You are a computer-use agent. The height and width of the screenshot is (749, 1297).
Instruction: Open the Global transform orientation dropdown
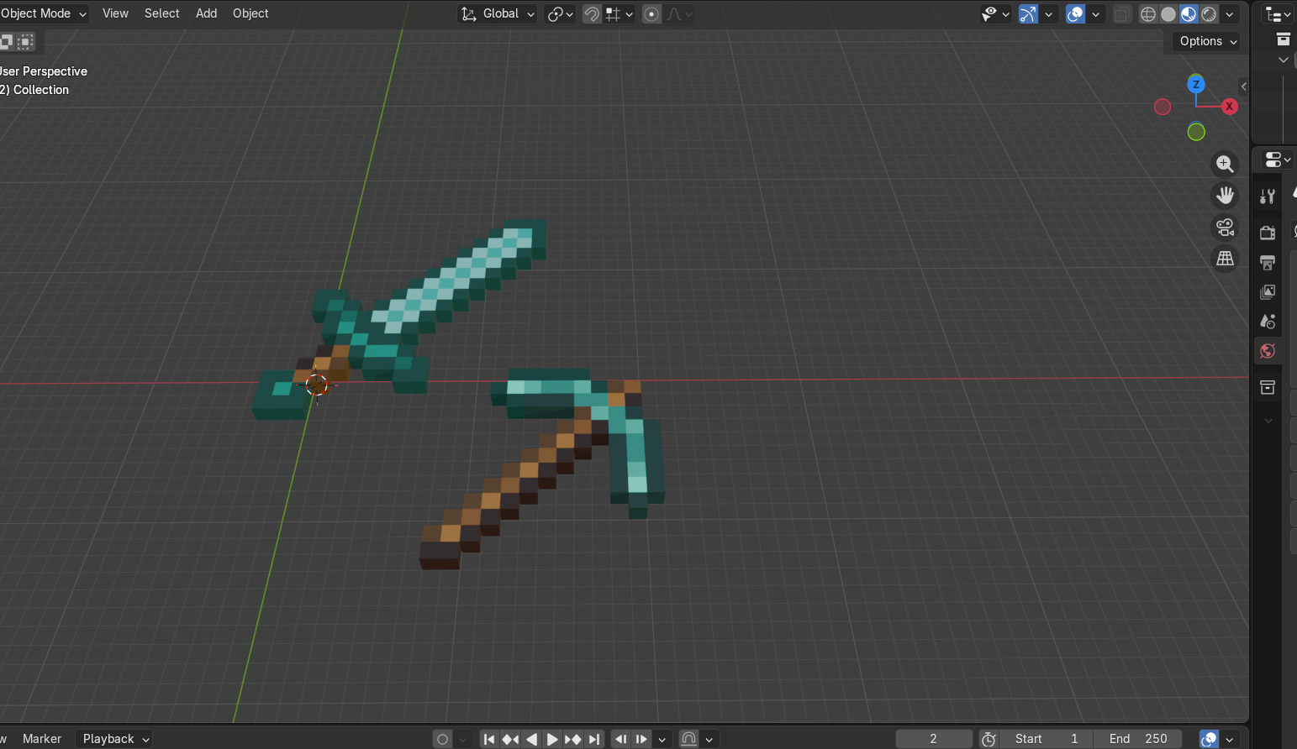coord(498,13)
